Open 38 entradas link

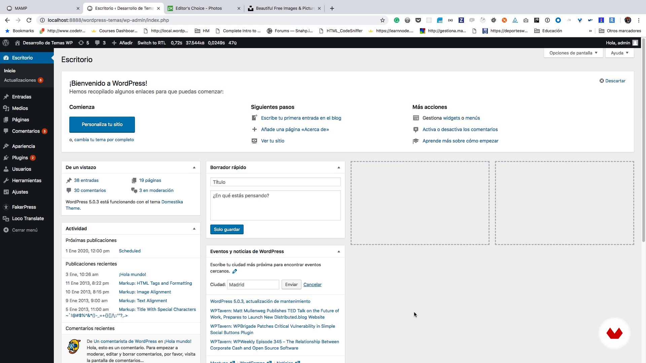point(86,180)
